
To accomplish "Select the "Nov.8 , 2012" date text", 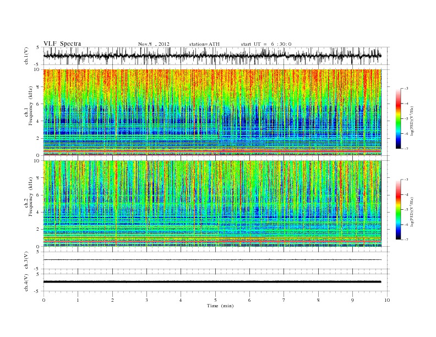I will (154, 44).
